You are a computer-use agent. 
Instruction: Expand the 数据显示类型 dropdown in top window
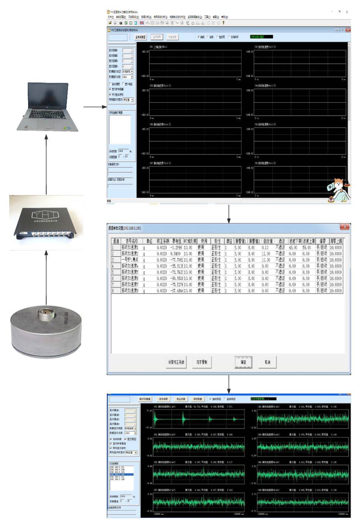[x=132, y=71]
